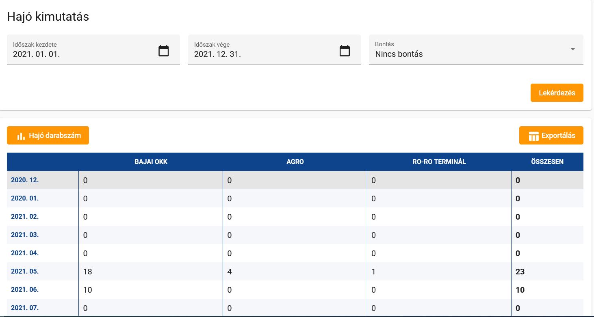Screen dimensions: 594x317
Task: Click the 2021. 05. row label
Action: (25, 271)
